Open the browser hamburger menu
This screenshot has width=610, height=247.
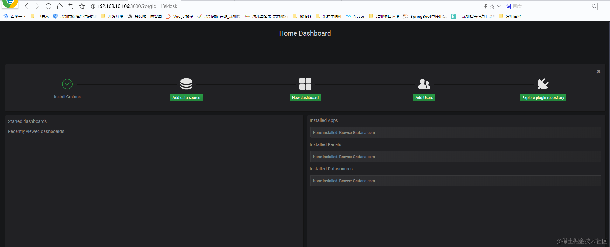pyautogui.click(x=604, y=6)
